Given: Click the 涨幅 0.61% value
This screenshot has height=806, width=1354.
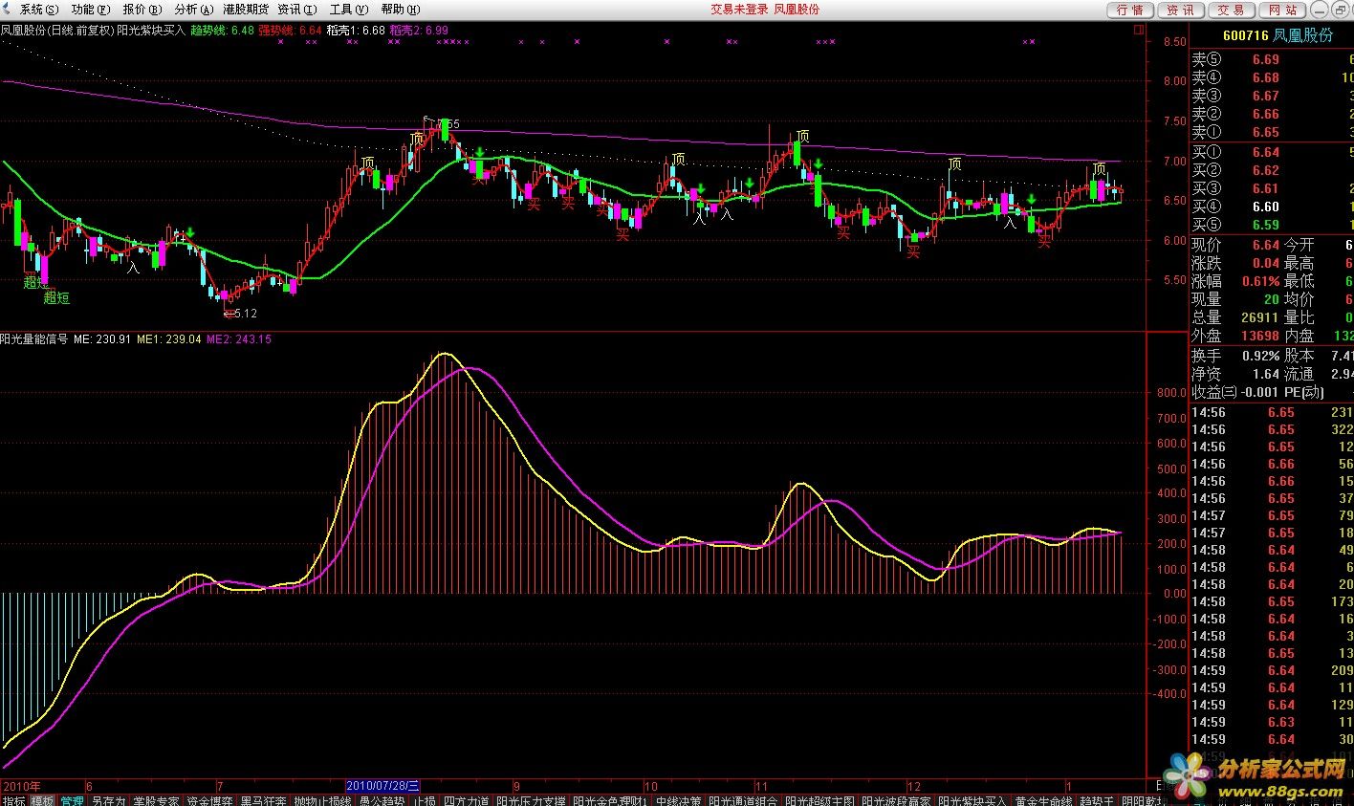Looking at the screenshot, I should (1261, 281).
